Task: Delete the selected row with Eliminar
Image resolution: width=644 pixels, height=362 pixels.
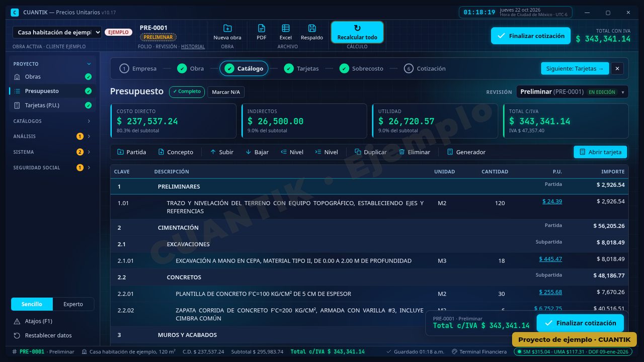Action: tap(415, 152)
